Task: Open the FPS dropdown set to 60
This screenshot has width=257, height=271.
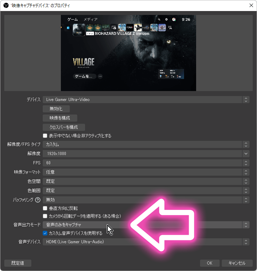Action: [x=146, y=163]
